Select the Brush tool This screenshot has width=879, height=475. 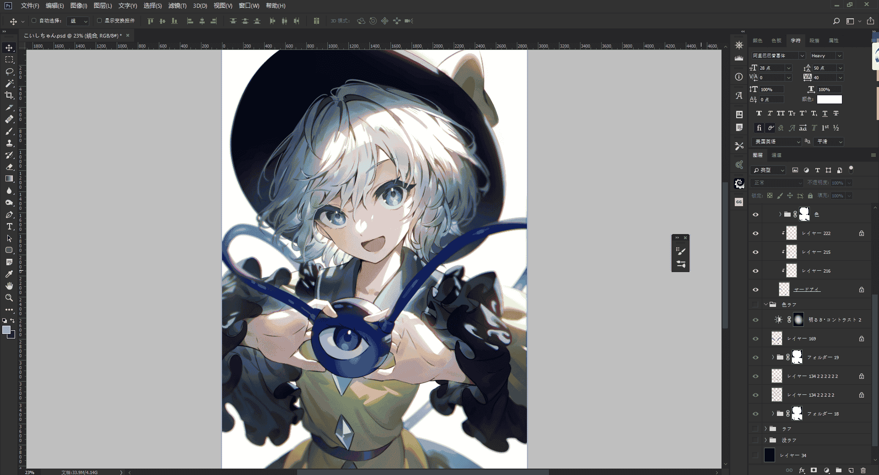(x=9, y=131)
